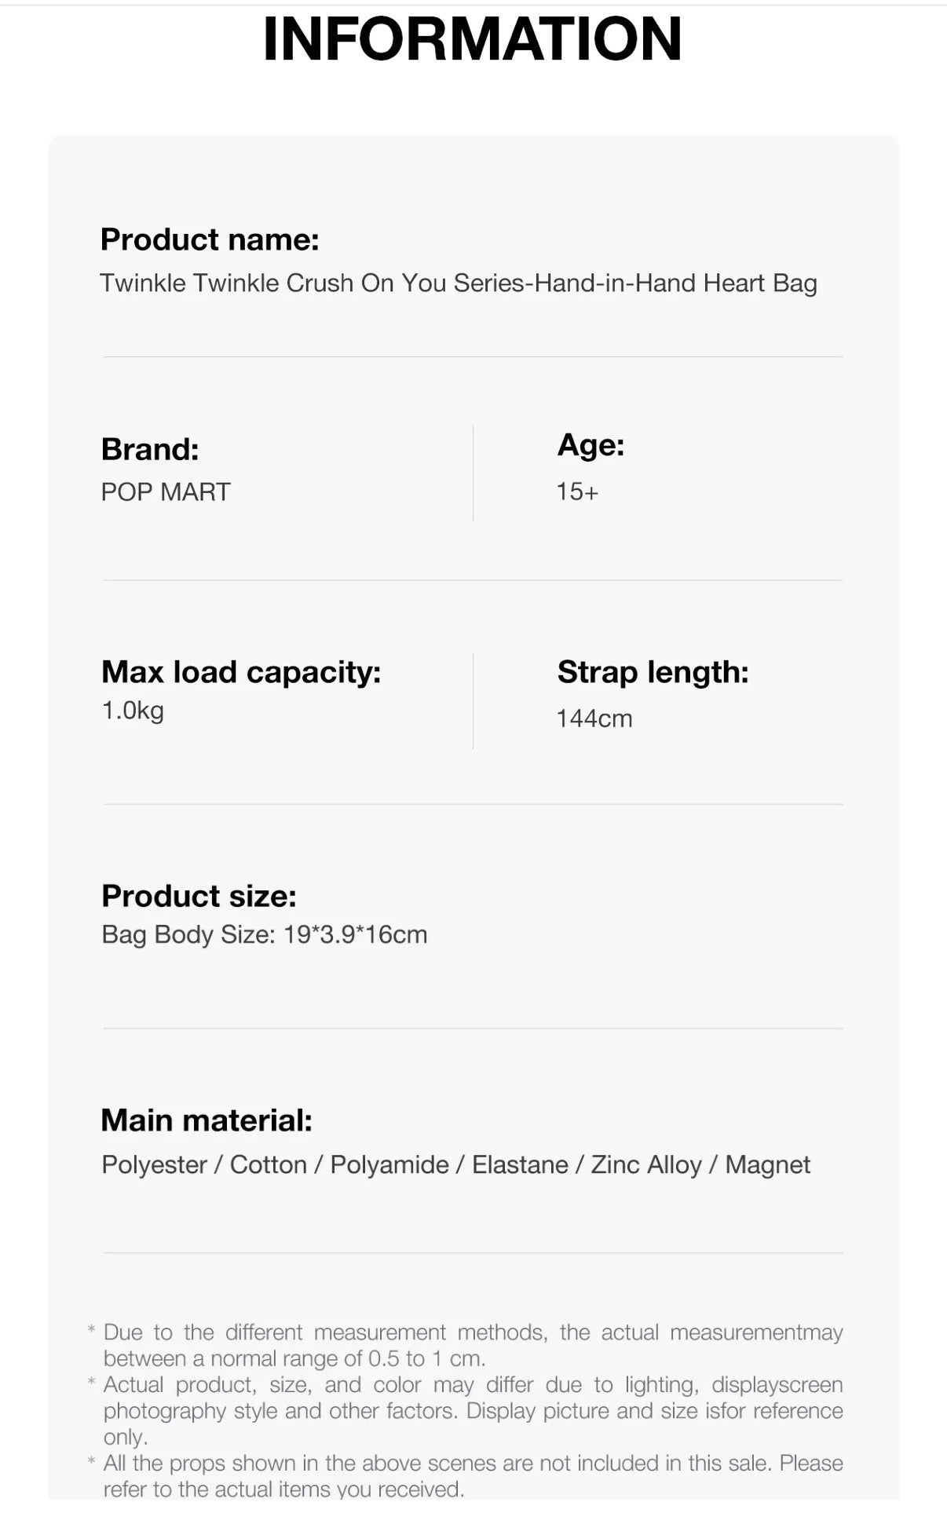Click the INFORMATION heading
This screenshot has width=947, height=1513.
[472, 38]
